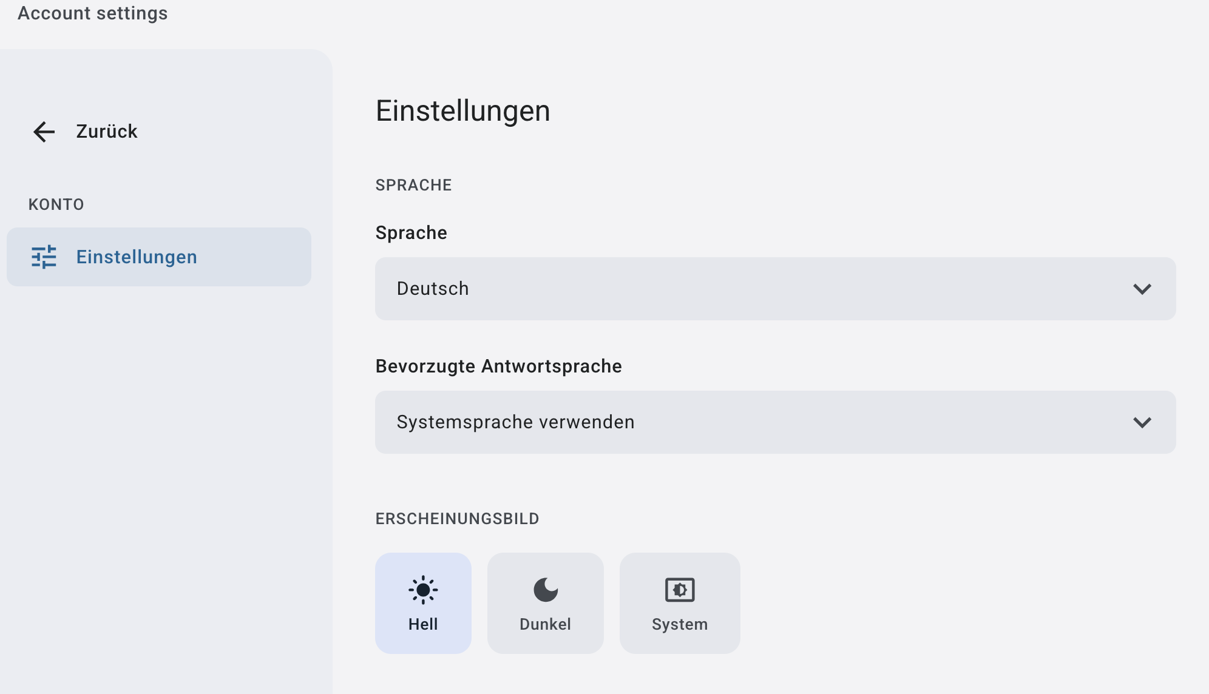Click the ERSCHEINUNGSBILD section header
1209x694 pixels.
457,519
